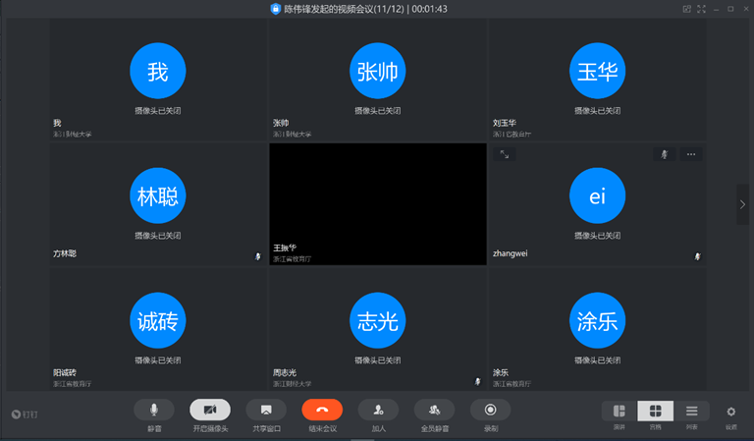754x441 pixels.
Task: Switch to the 列表 list view
Action: tap(691, 411)
